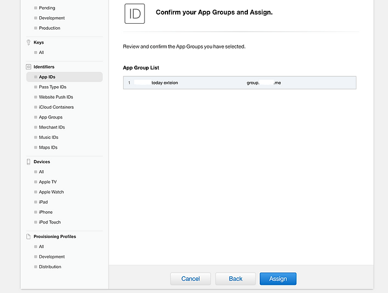Select the Identifiers section header
Screen dimensions: 388x293
44,67
